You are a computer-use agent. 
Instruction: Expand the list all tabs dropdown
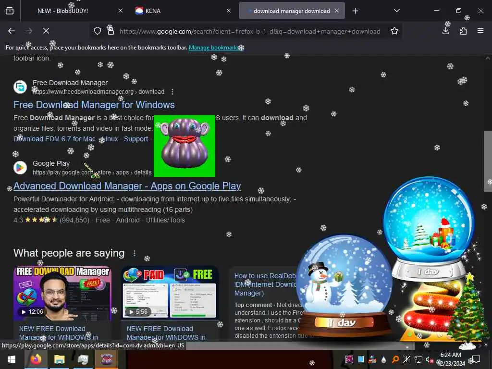396,11
